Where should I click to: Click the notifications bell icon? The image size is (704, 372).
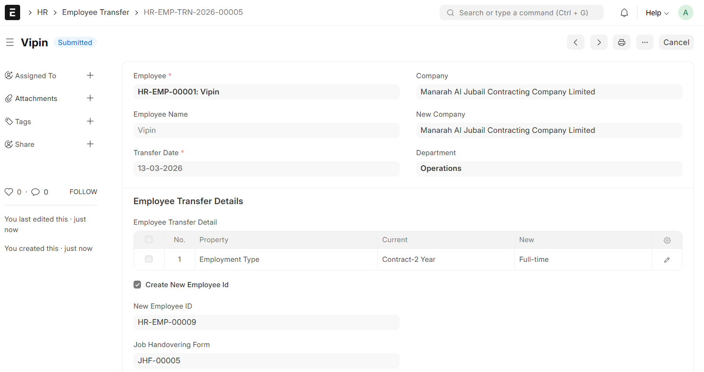point(624,13)
